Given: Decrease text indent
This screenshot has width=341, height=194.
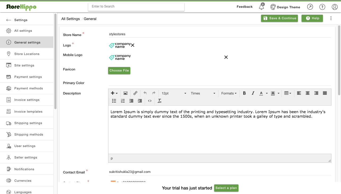Looking at the screenshot, I should (131, 101).
